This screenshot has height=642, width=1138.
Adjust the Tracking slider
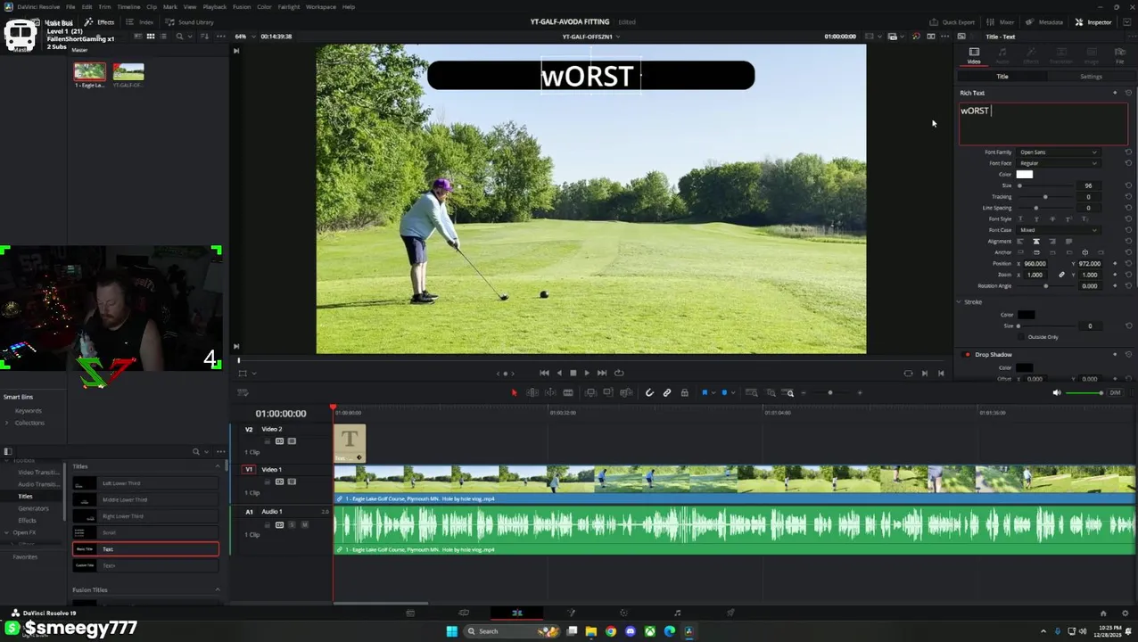coord(1044,196)
